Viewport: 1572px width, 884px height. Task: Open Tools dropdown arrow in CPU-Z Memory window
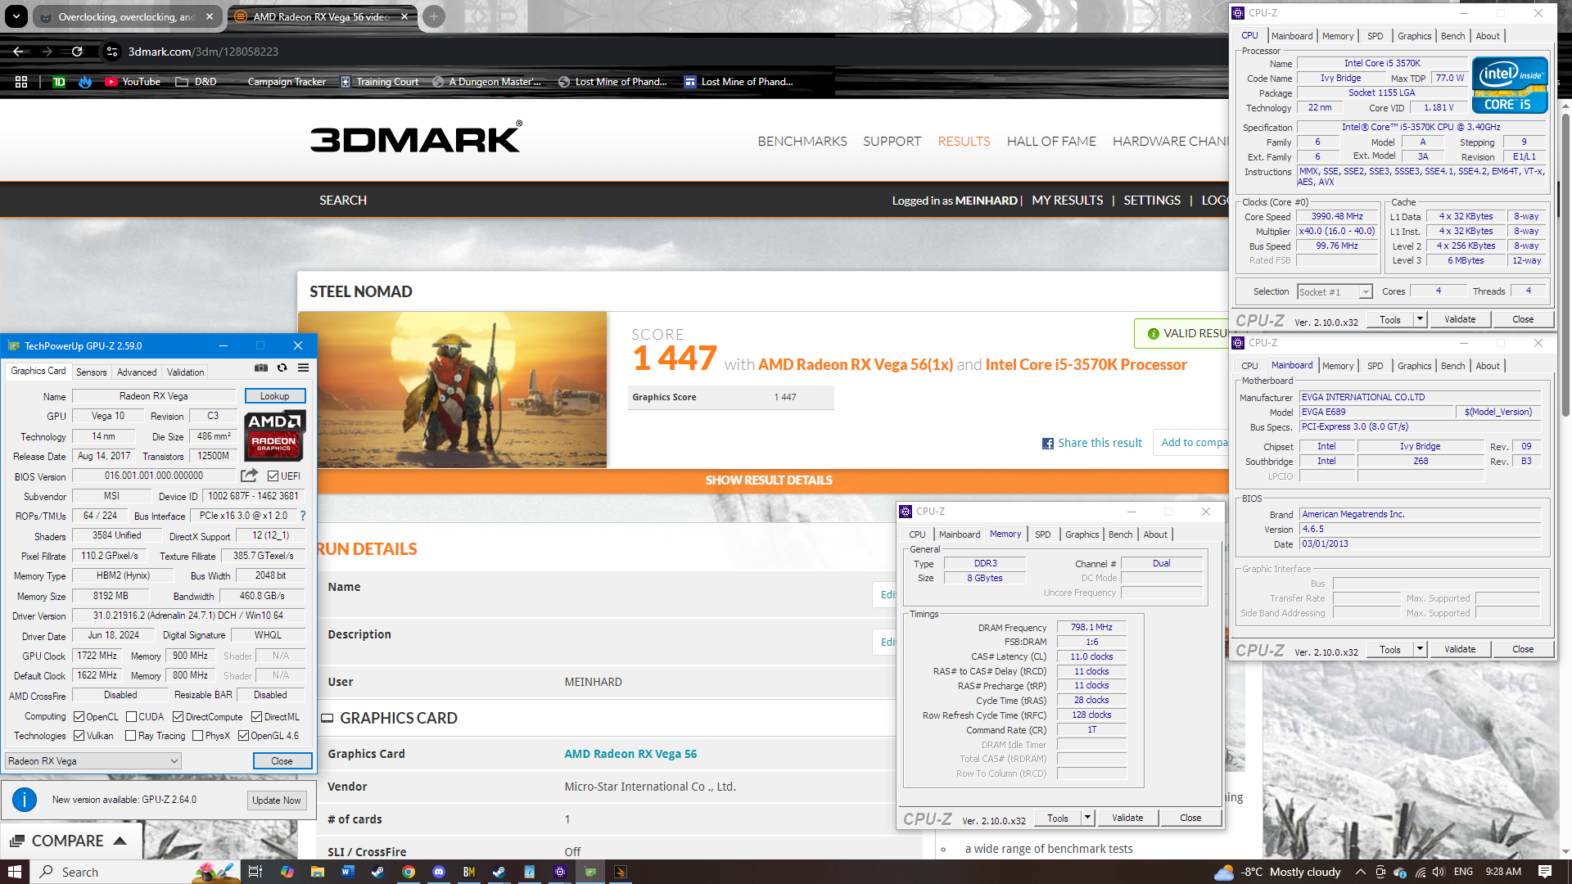[1088, 818]
